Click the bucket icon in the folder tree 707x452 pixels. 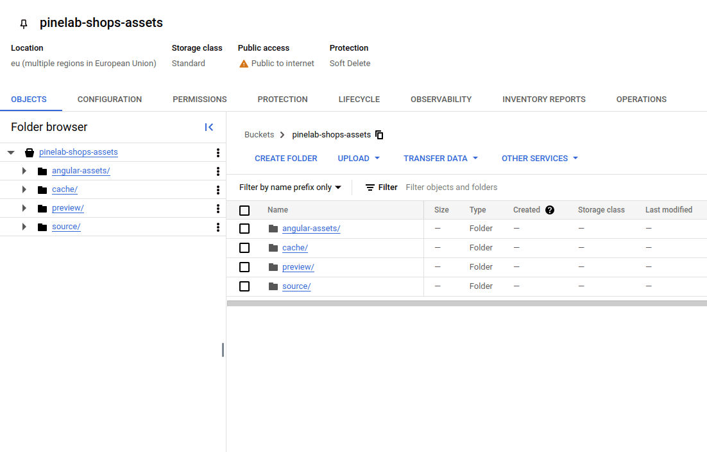click(x=30, y=152)
